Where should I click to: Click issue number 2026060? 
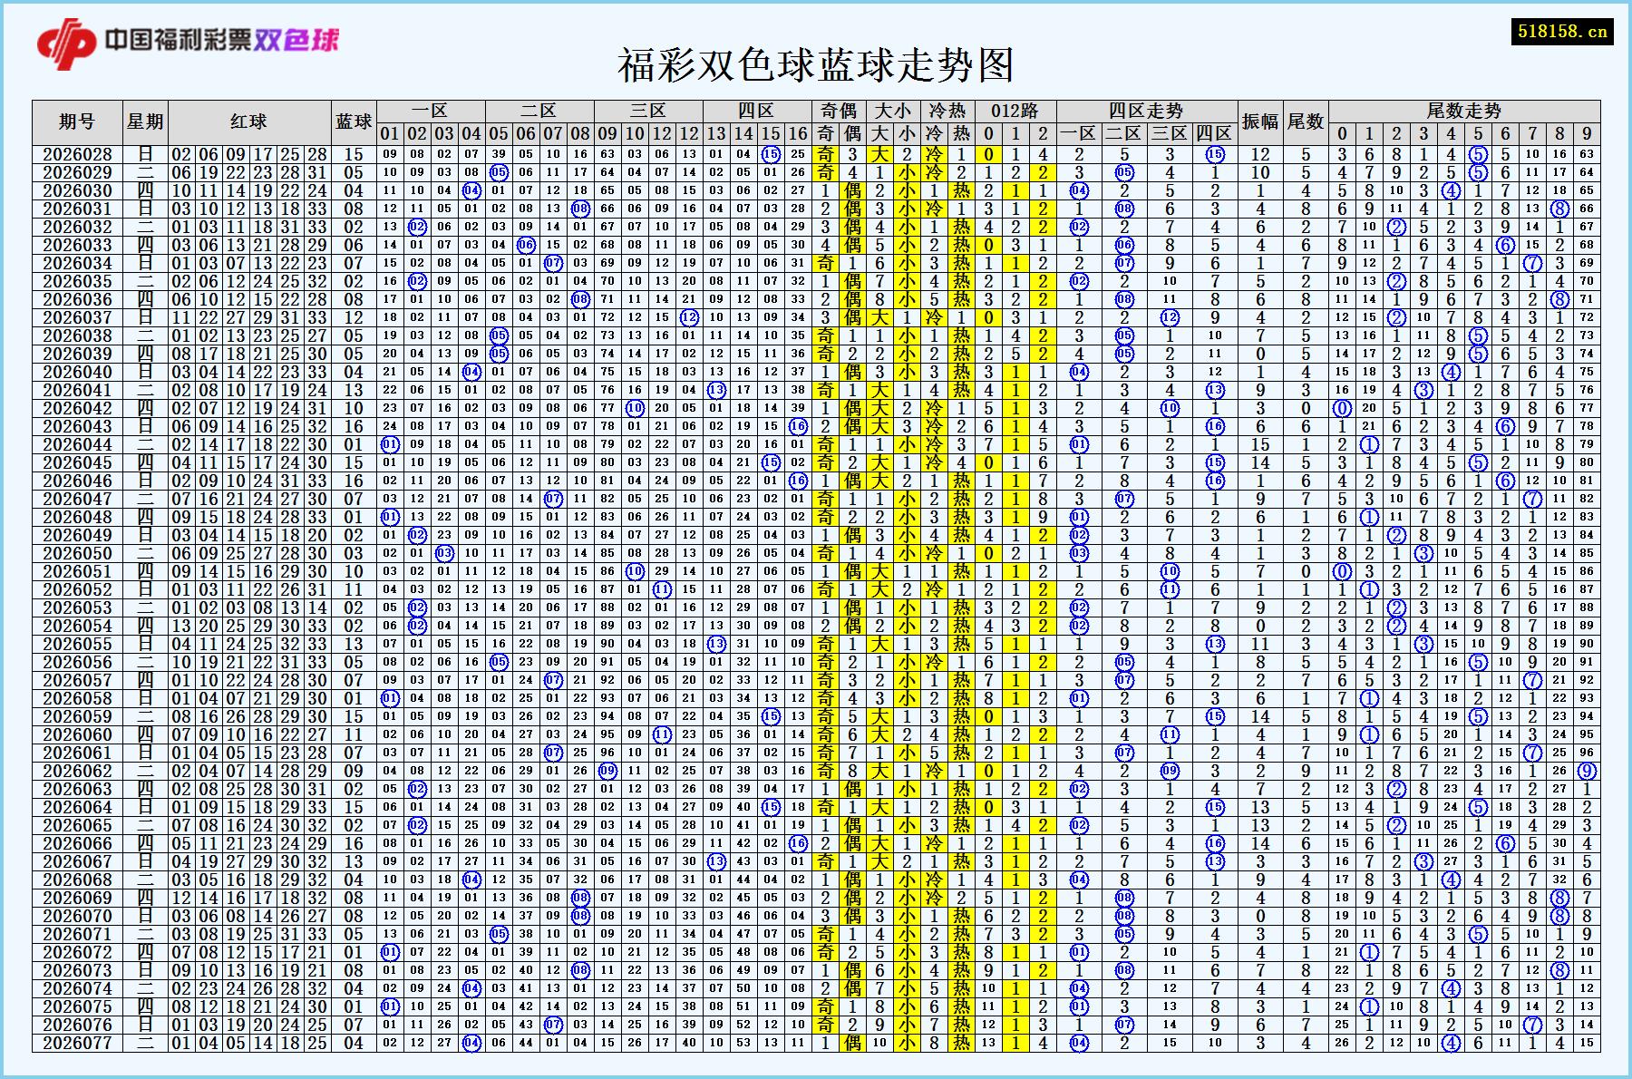click(77, 734)
